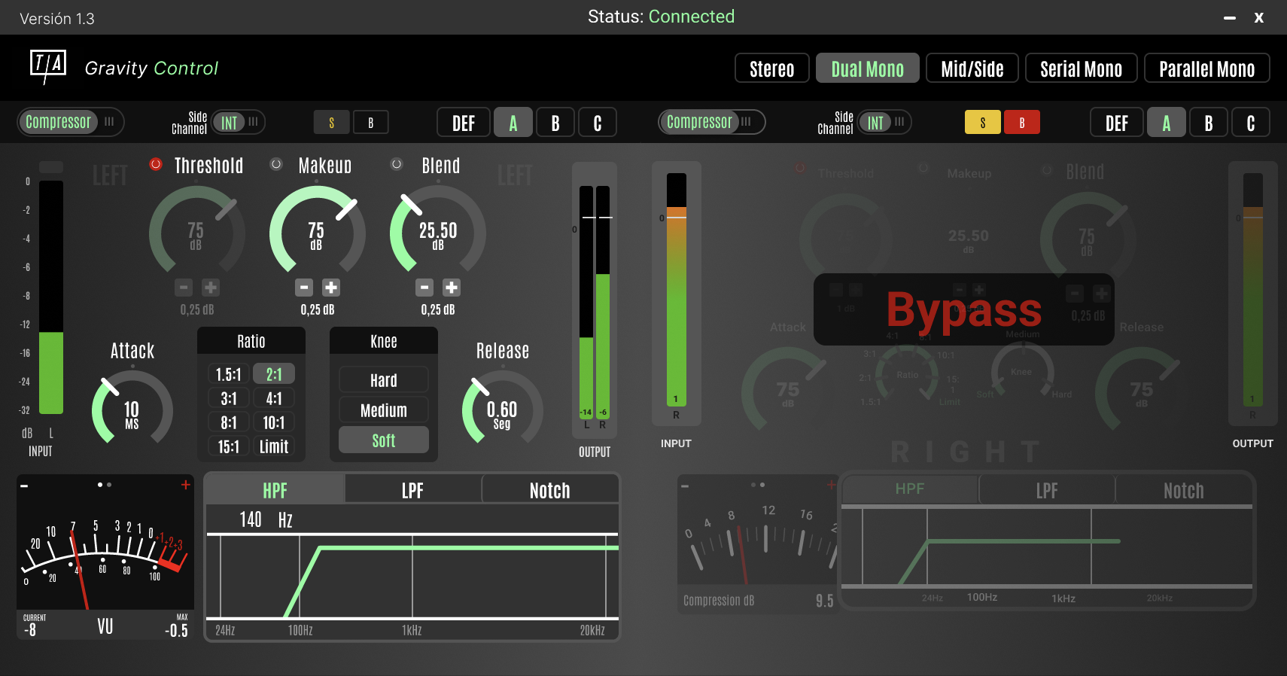Open the right HPF filter tab
The width and height of the screenshot is (1287, 676).
point(910,489)
